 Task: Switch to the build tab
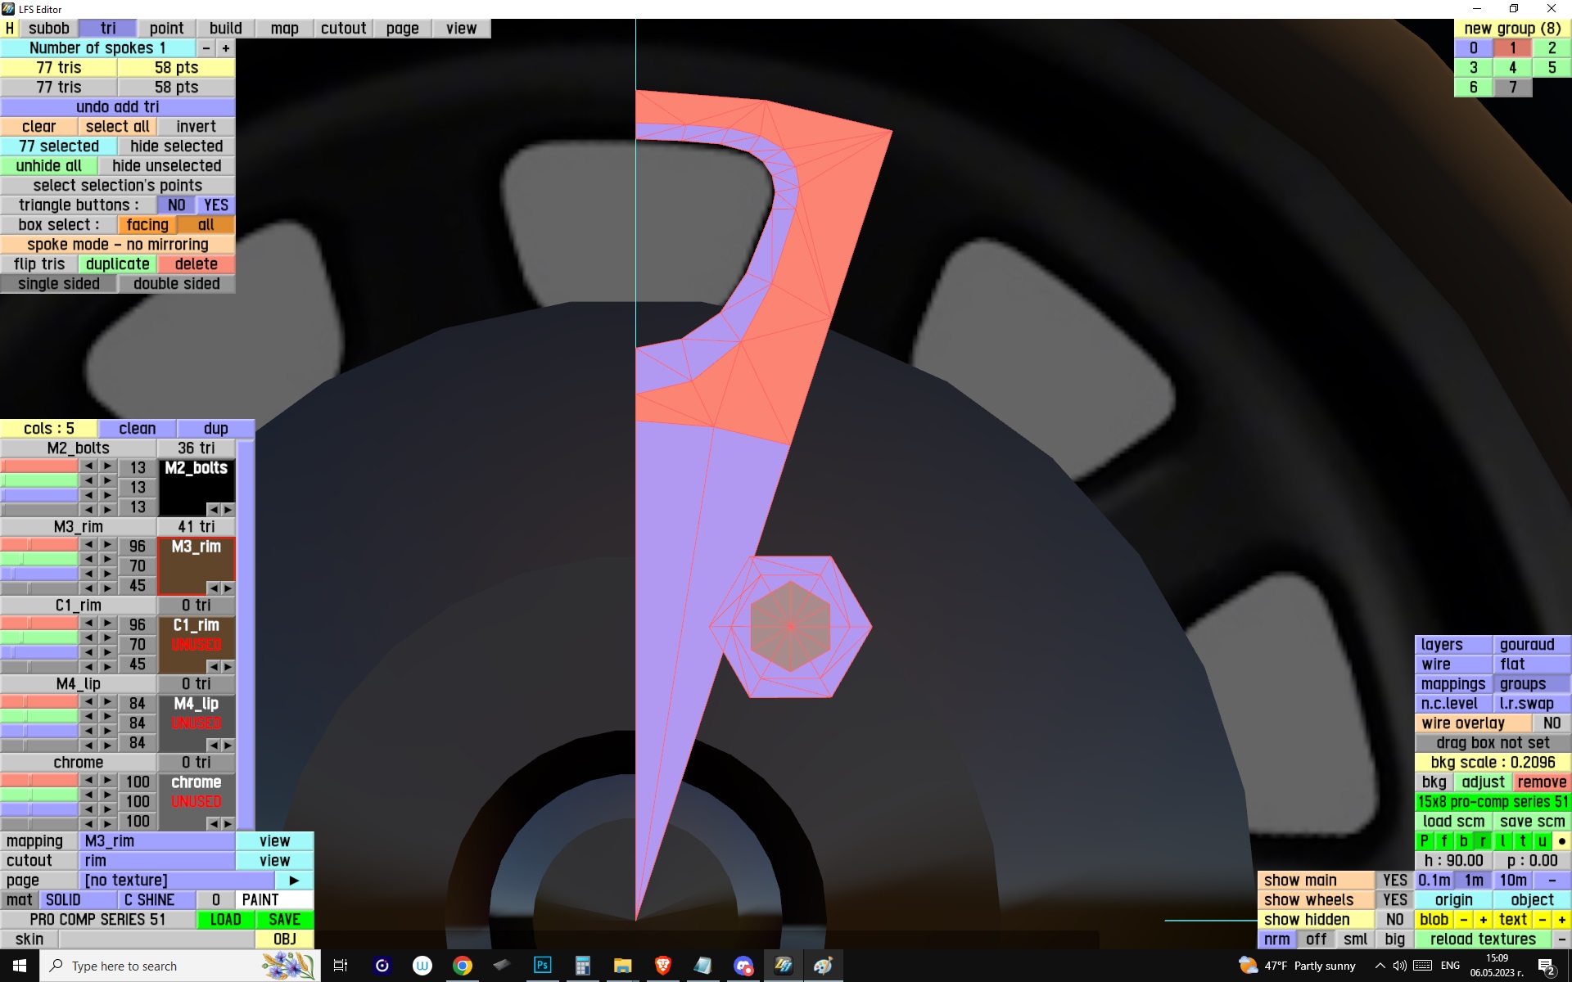click(x=225, y=29)
